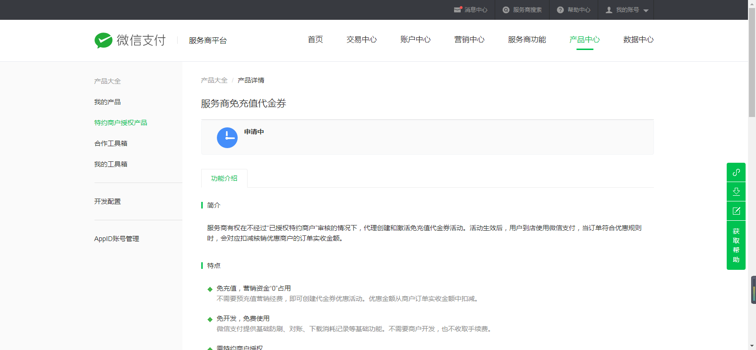Open 账户中心 in the main navigation

pos(415,40)
